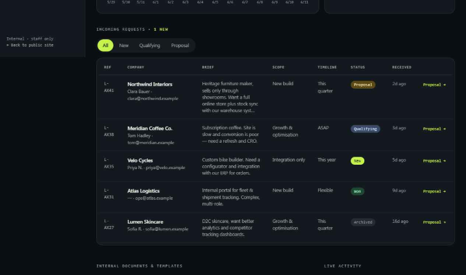The width and height of the screenshot is (466, 275).
Task: Click the New status badge for Velo Cycles
Action: pyautogui.click(x=357, y=160)
